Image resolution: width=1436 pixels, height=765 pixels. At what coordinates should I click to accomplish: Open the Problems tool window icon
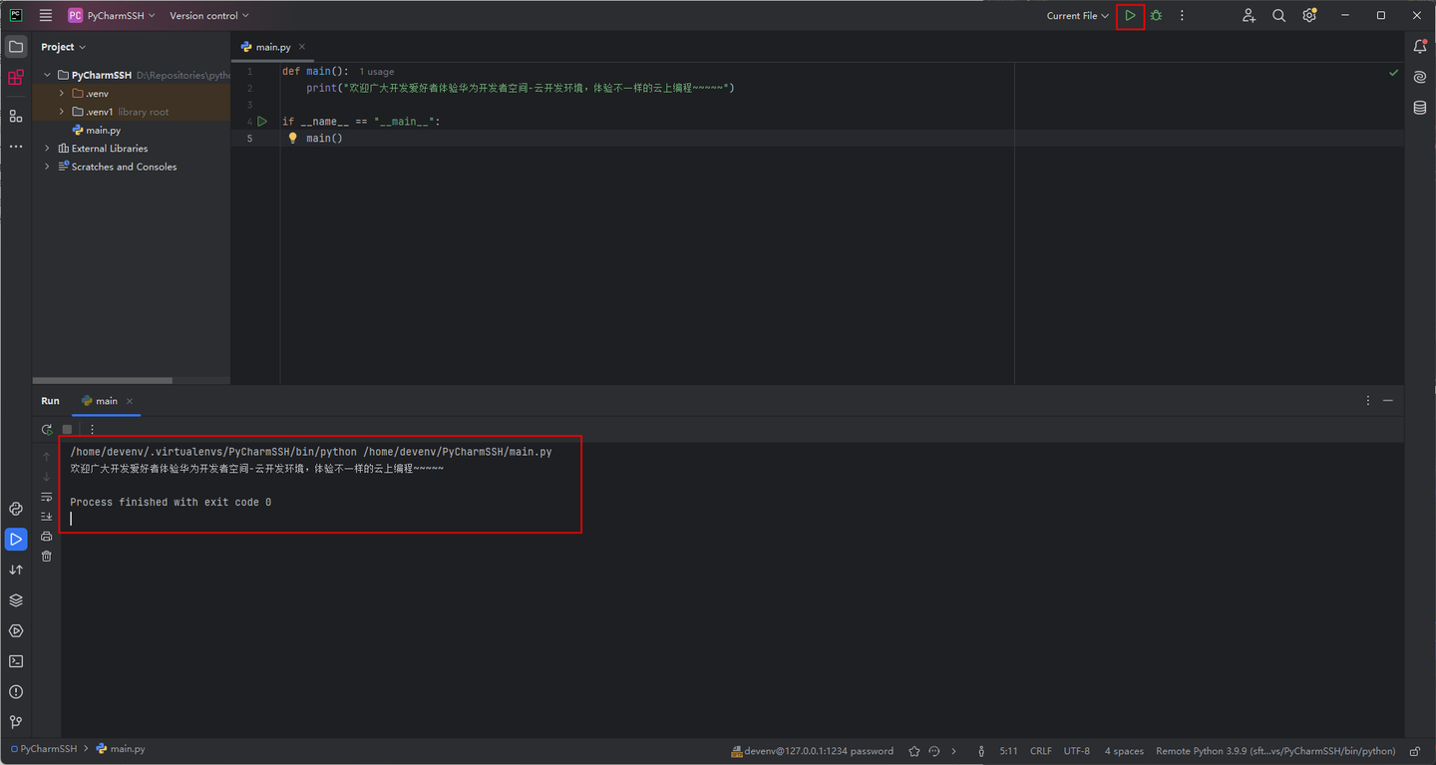click(x=15, y=691)
